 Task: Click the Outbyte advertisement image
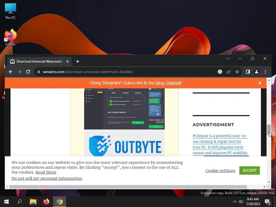pyautogui.click(x=124, y=122)
